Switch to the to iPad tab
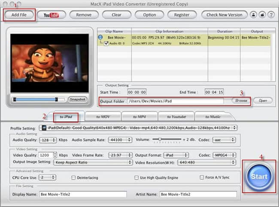Image resolution: width=279 pixels, height=207 pixels. tap(66, 117)
